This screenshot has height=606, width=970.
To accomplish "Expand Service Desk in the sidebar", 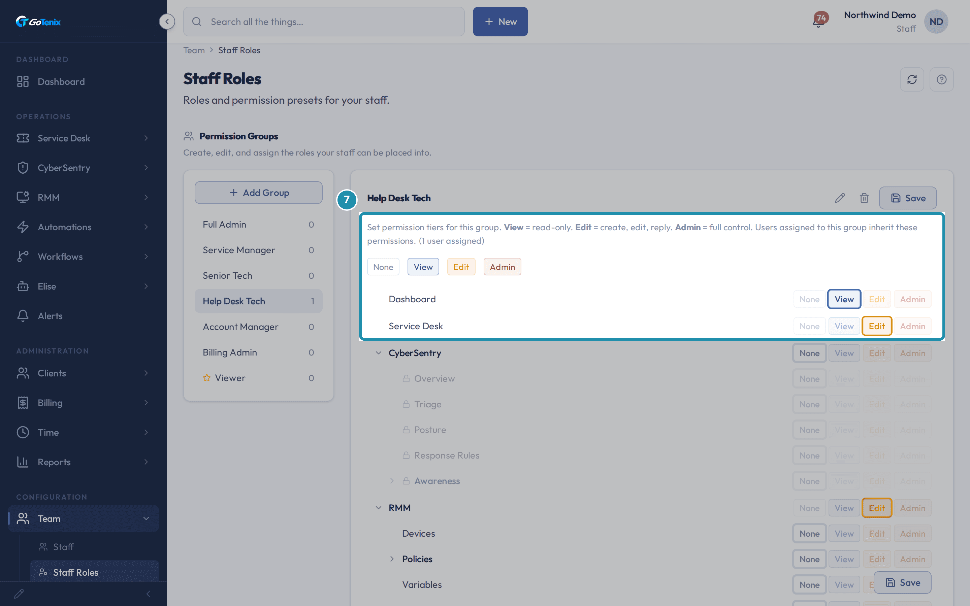I will (84, 138).
